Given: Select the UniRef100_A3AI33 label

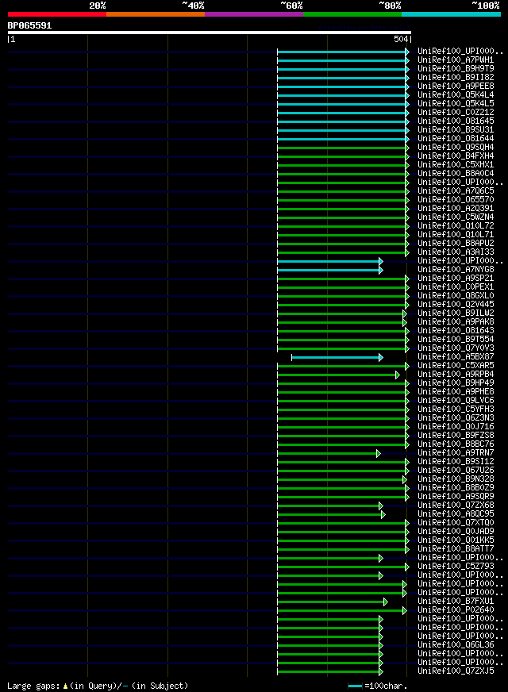Looking at the screenshot, I should click(456, 252).
